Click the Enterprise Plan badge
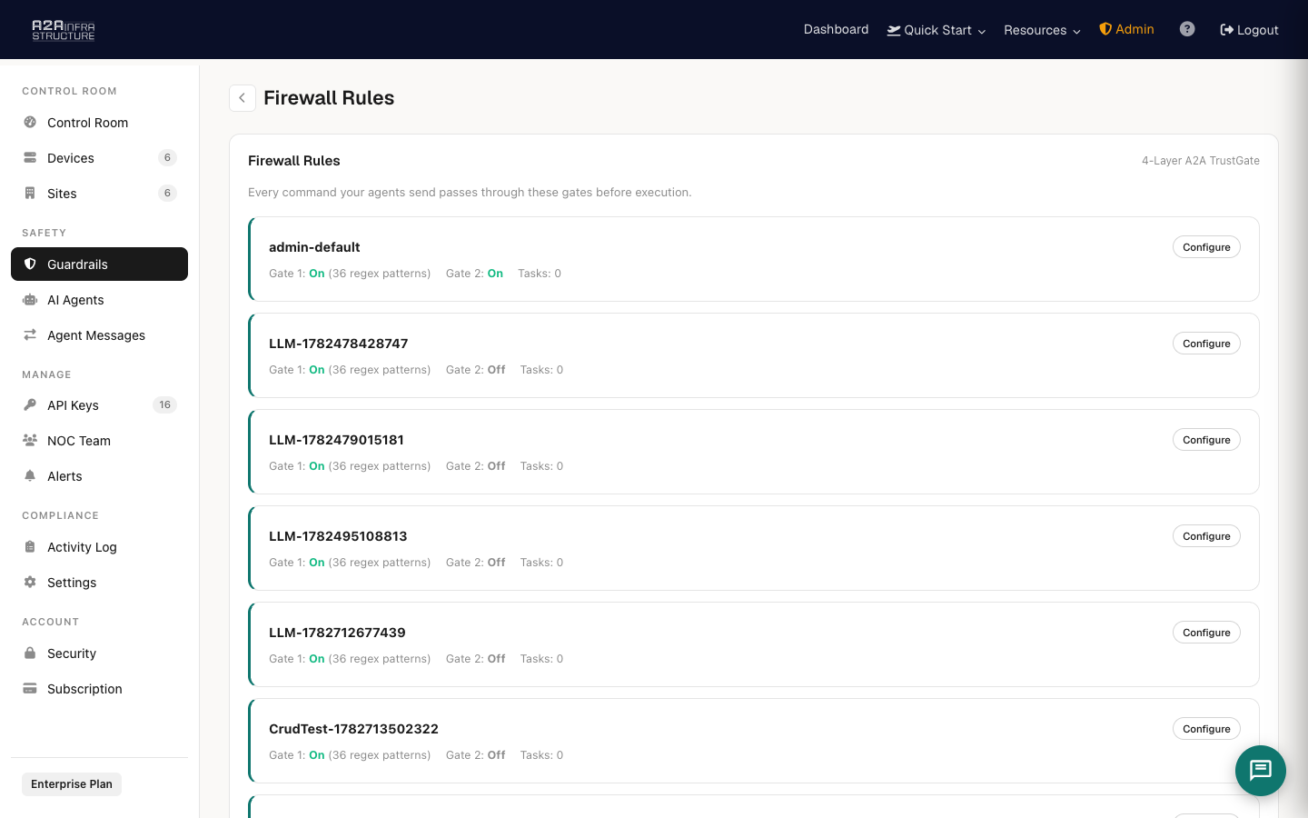1308x818 pixels. pyautogui.click(x=72, y=784)
